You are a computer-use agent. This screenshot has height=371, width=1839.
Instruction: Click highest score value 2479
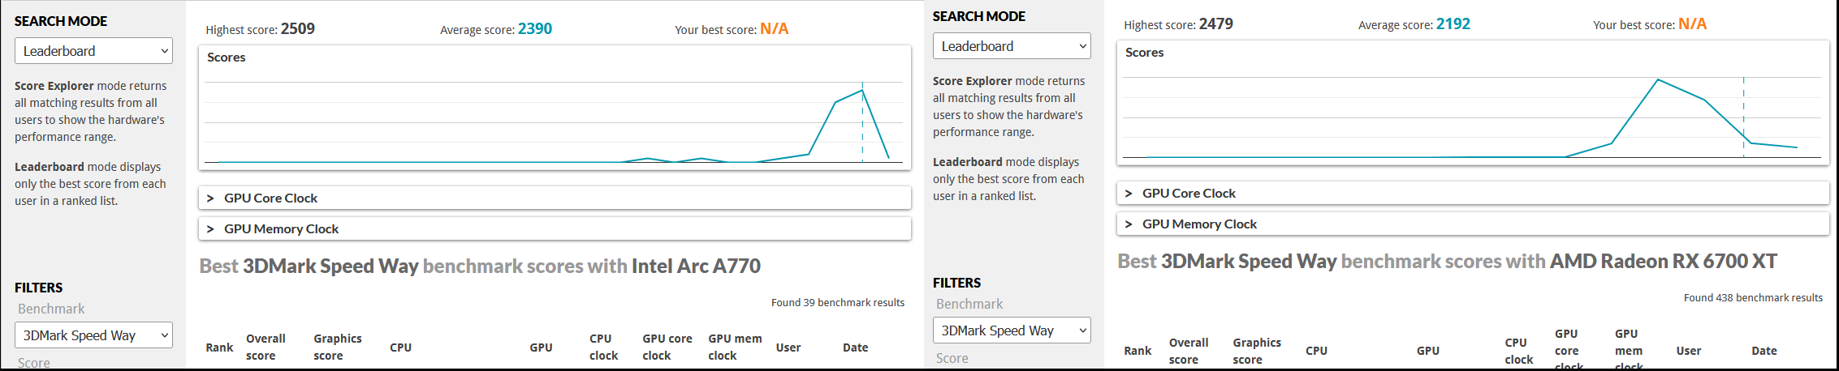coord(1216,24)
